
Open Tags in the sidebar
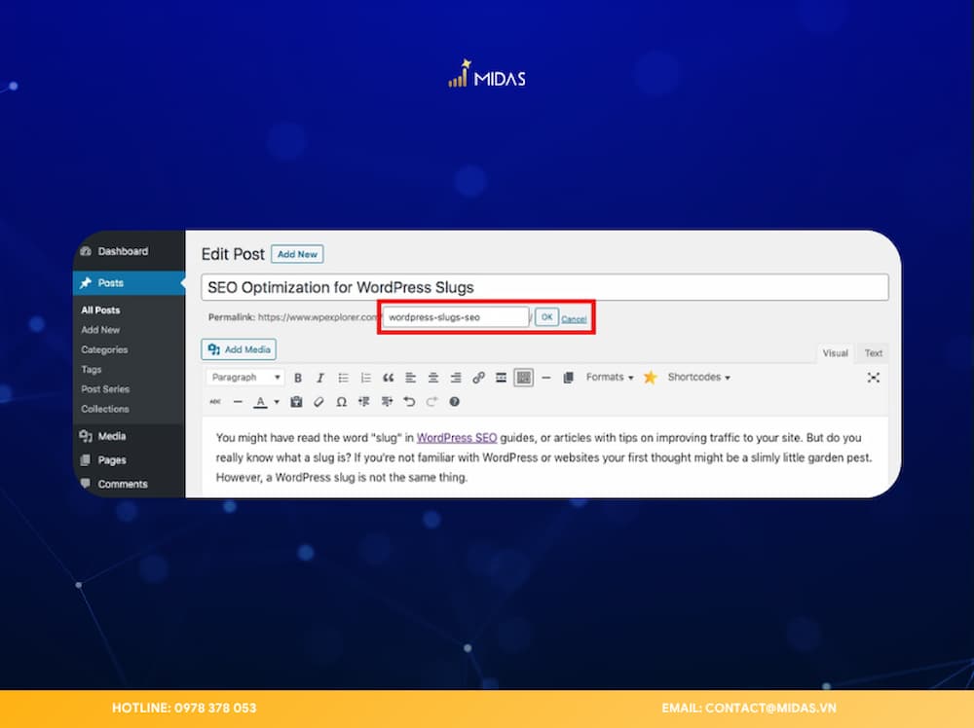coord(92,370)
